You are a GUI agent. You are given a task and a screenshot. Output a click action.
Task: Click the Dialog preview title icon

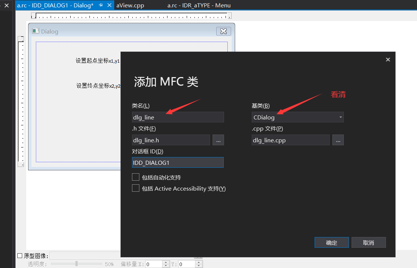click(35, 31)
